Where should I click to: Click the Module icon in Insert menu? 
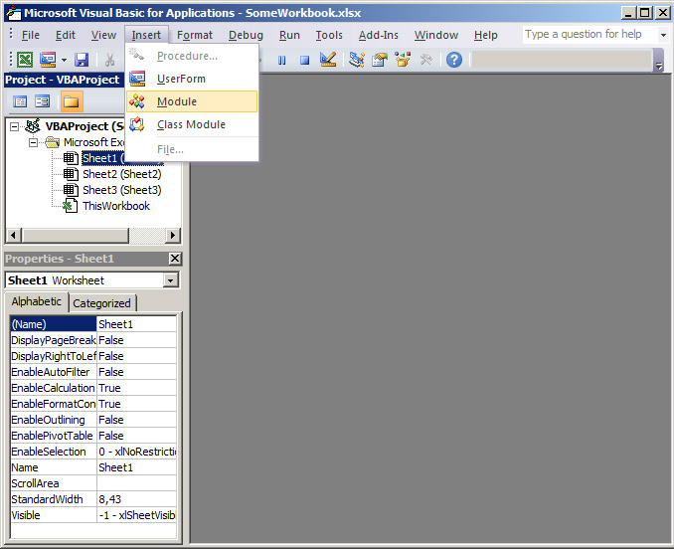tap(137, 101)
